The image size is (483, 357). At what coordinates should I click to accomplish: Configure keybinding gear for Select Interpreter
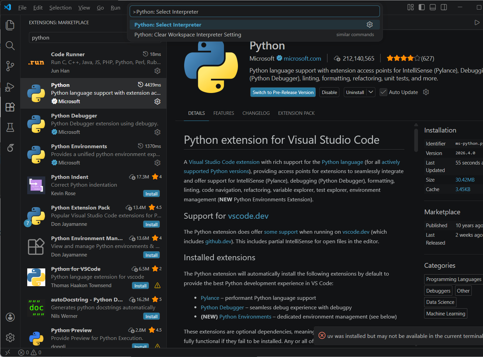tap(370, 25)
